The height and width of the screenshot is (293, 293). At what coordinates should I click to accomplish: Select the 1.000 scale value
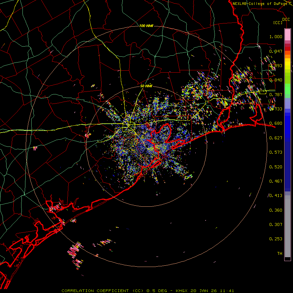coord(276,36)
